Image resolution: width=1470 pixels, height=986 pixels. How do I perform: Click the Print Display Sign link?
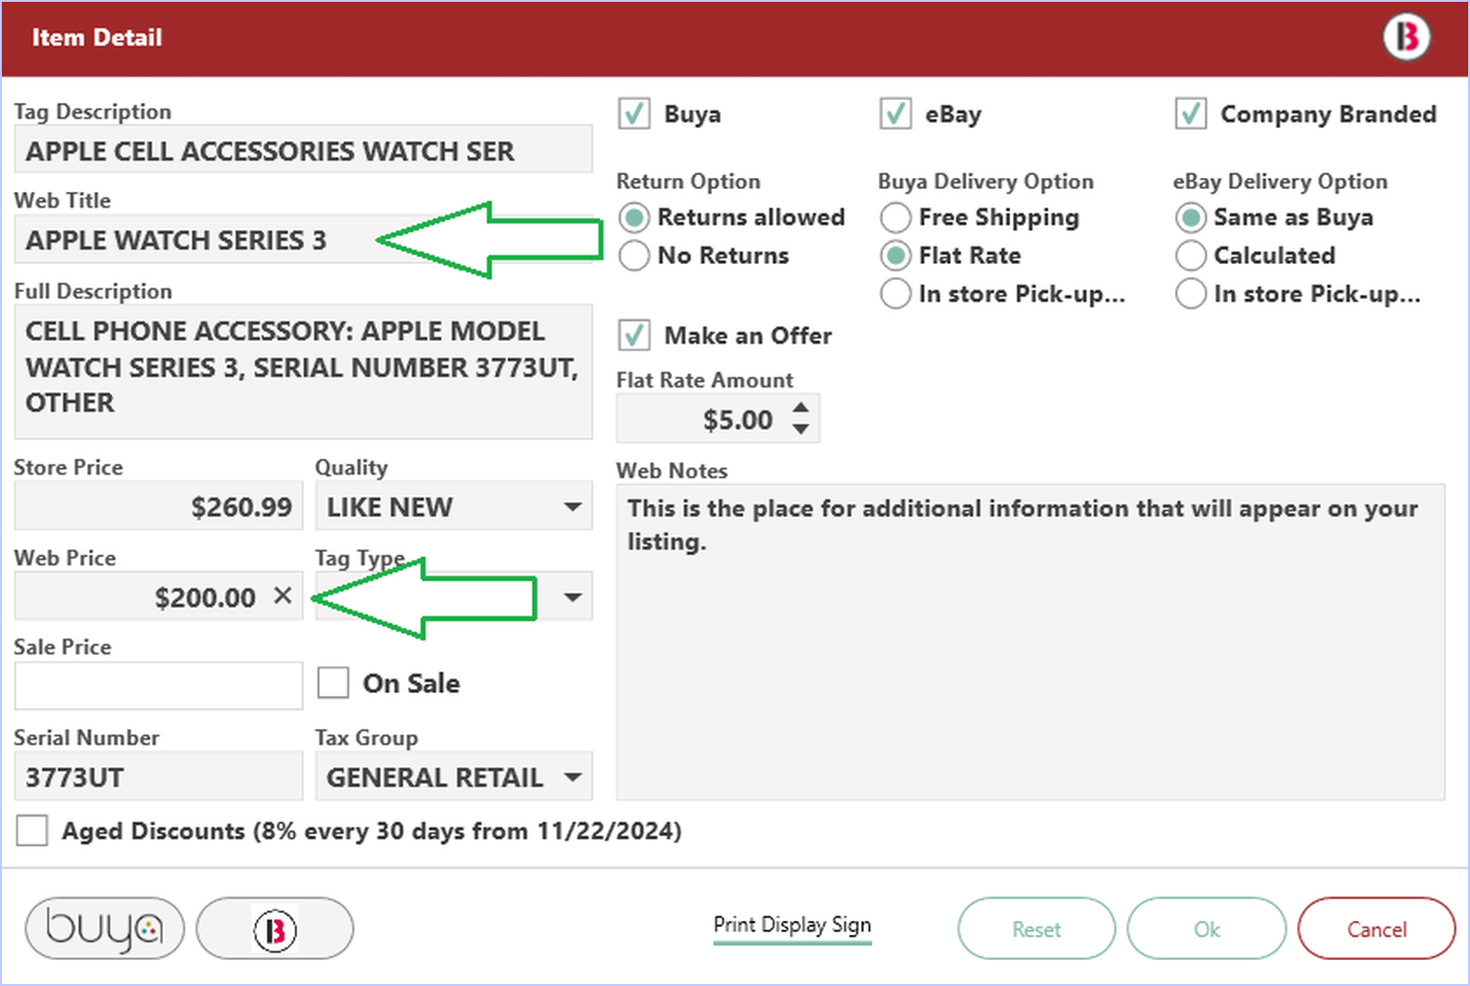coord(792,925)
